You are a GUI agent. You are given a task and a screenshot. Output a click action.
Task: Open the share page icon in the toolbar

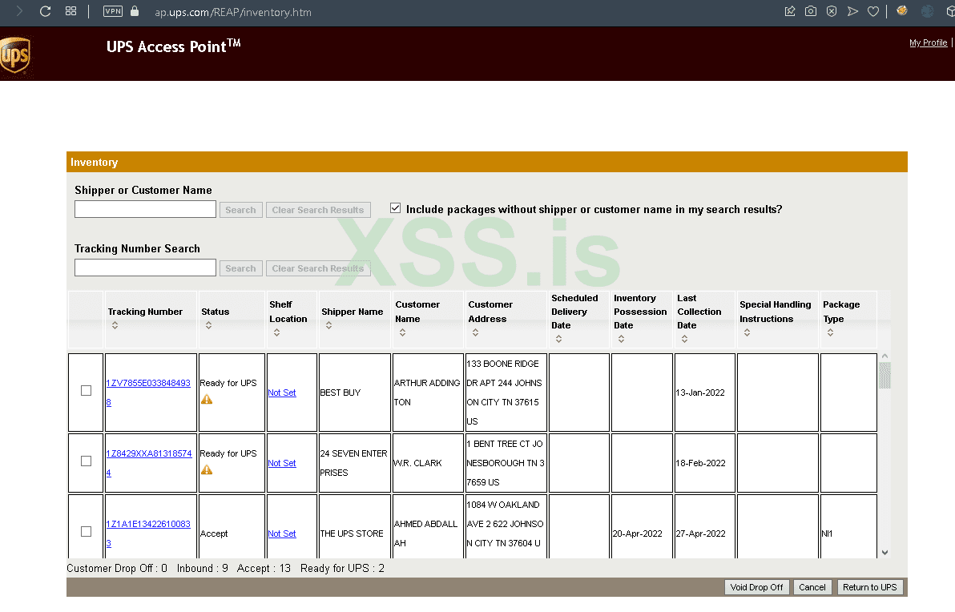coord(790,11)
